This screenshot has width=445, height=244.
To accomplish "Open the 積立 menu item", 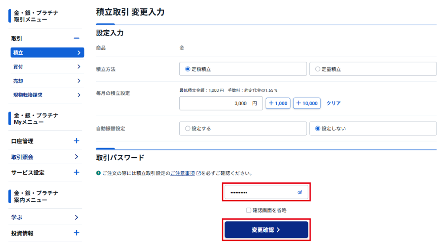I will (47, 52).
